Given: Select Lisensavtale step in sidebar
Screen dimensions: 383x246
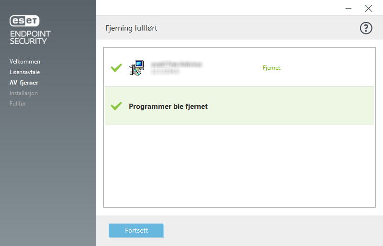Looking at the screenshot, I should tap(25, 72).
